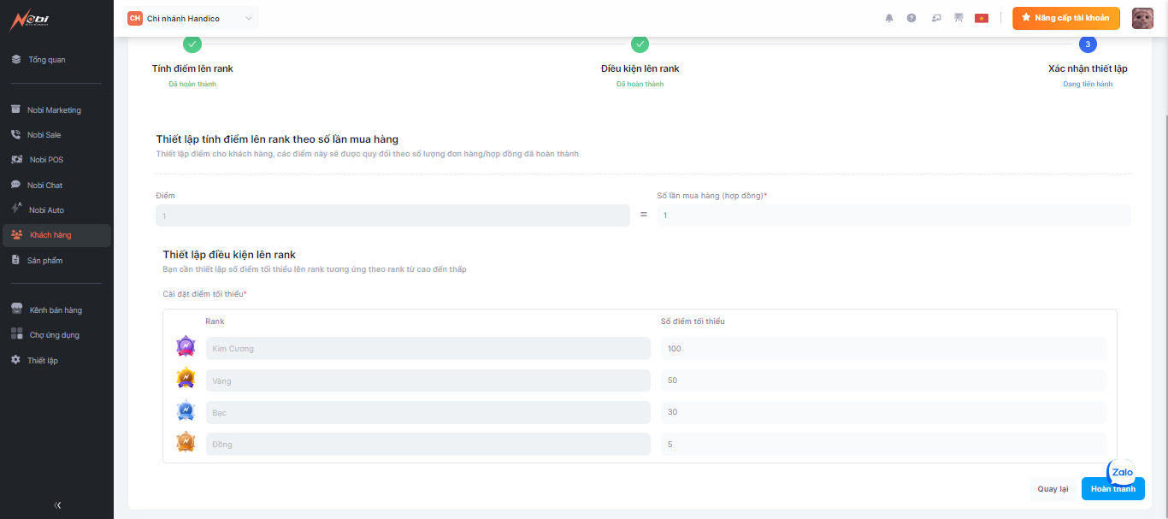This screenshot has width=1168, height=519.
Task: Open the user avatar menu
Action: 1142,18
